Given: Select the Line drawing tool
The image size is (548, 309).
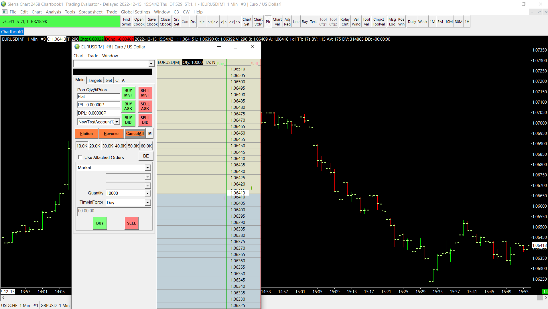Looking at the screenshot, I should point(296,22).
